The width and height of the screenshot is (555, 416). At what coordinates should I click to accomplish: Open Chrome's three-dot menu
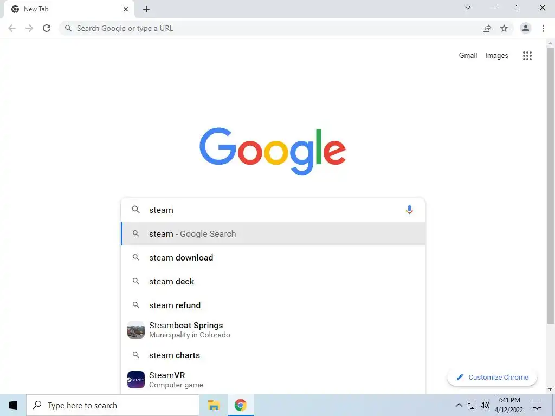(543, 28)
